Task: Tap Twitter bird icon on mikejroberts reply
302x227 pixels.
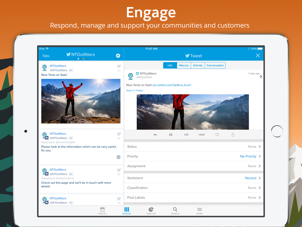Action: (x=119, y=170)
